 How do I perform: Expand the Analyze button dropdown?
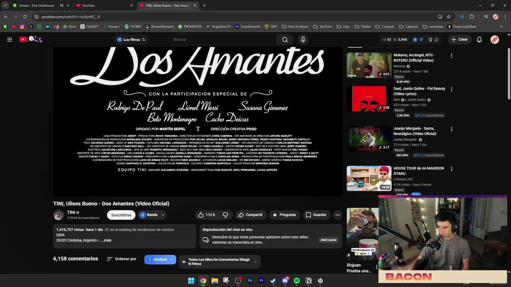coord(171,259)
